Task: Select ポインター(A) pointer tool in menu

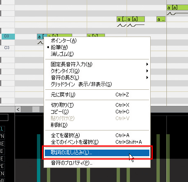Action: [97, 41]
